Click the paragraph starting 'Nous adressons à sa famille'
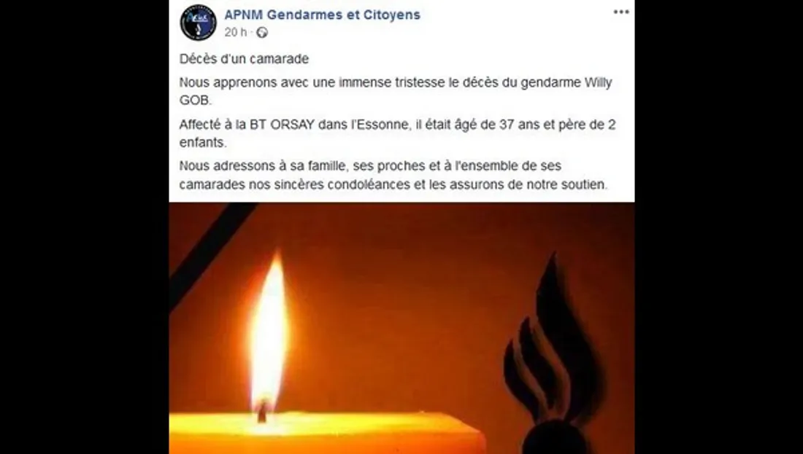Screen dimensions: 803x454 pos(393,176)
